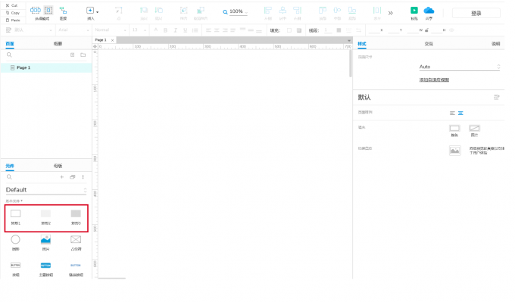Set text alignment to center

pyautogui.click(x=217, y=30)
